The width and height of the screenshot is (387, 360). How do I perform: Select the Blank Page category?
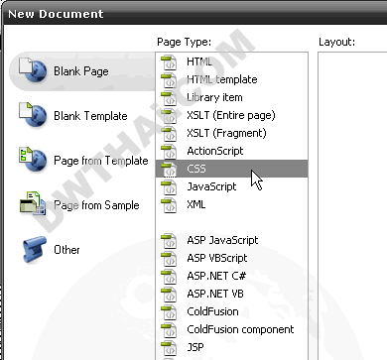81,71
